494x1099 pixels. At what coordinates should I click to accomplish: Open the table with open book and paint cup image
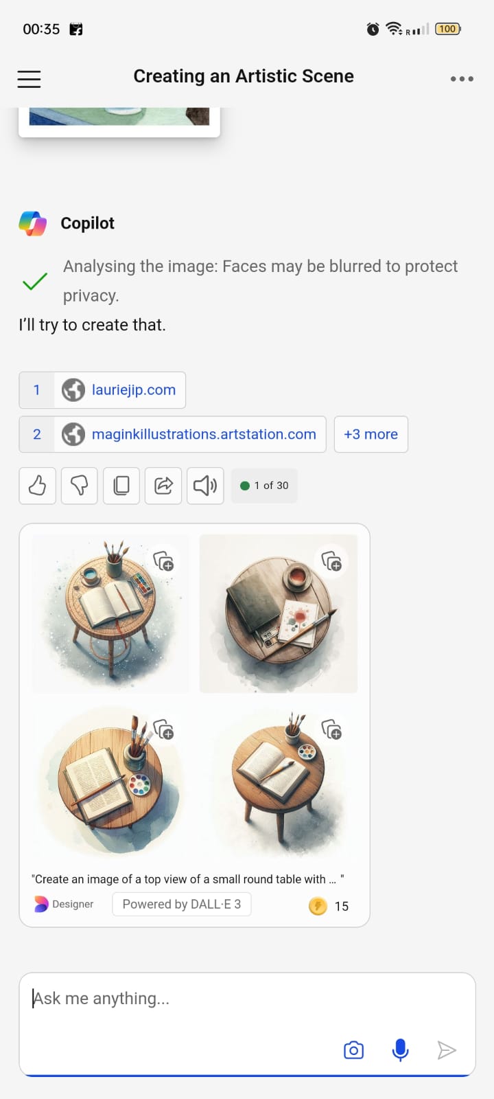(110, 613)
